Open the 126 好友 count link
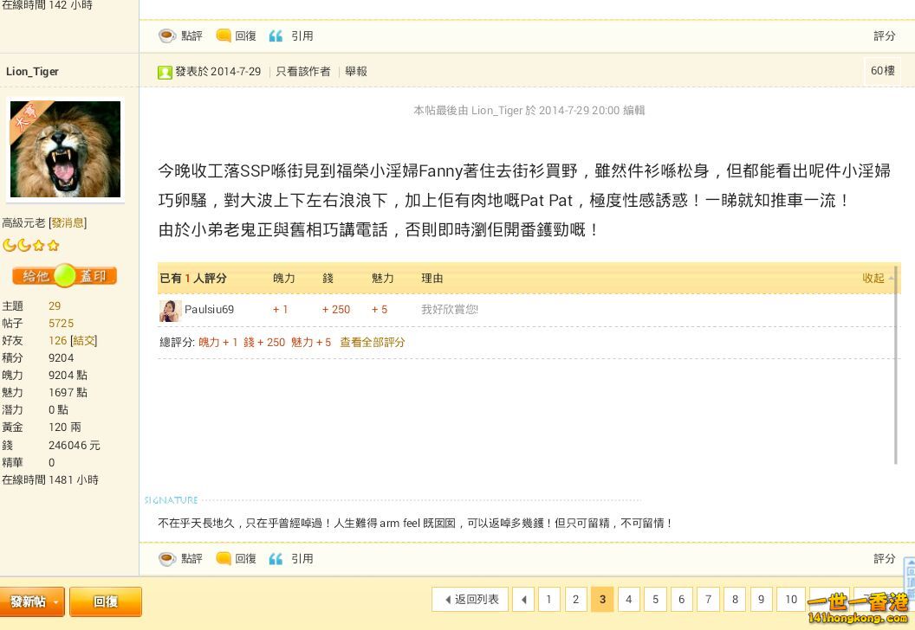The height and width of the screenshot is (630, 915). [58, 340]
